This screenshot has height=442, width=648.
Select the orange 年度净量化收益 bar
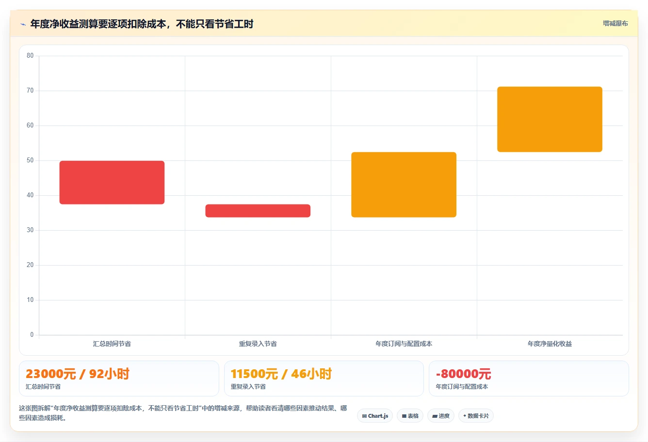[550, 119]
